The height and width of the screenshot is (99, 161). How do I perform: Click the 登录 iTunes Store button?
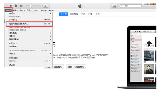click(x=76, y=67)
